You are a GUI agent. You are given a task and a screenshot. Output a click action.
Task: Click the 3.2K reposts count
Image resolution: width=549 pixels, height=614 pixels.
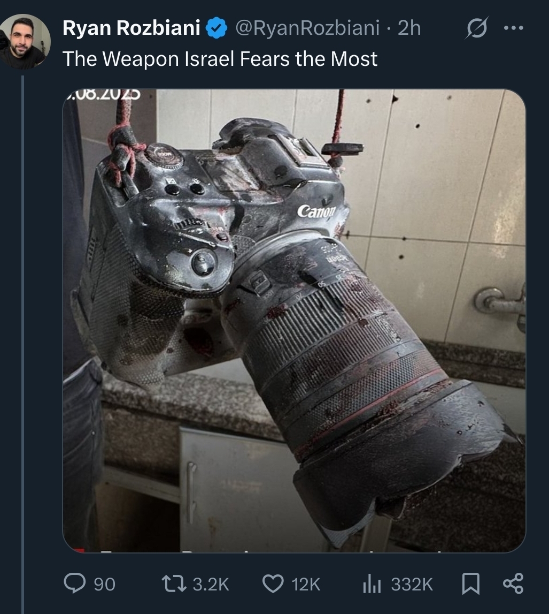211,583
